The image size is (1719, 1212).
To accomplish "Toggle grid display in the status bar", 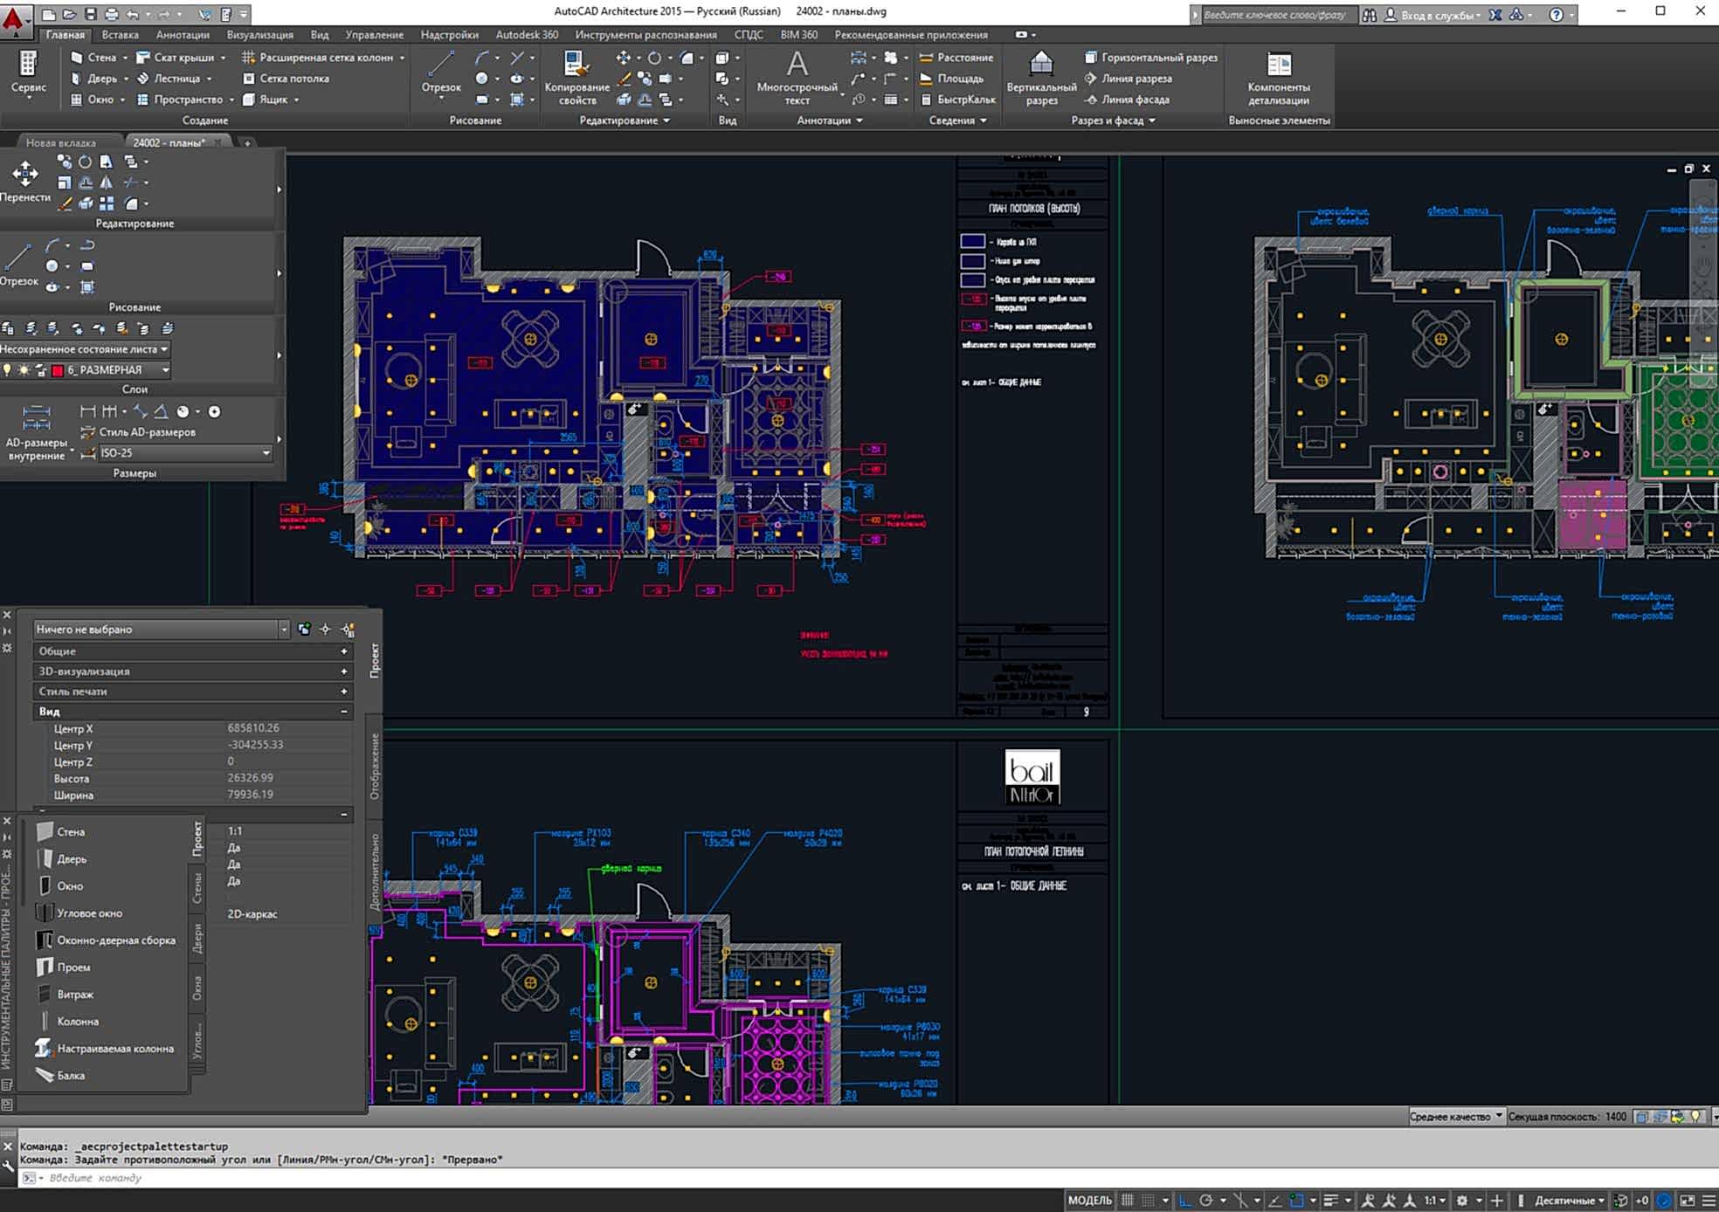I will click(x=1128, y=1201).
